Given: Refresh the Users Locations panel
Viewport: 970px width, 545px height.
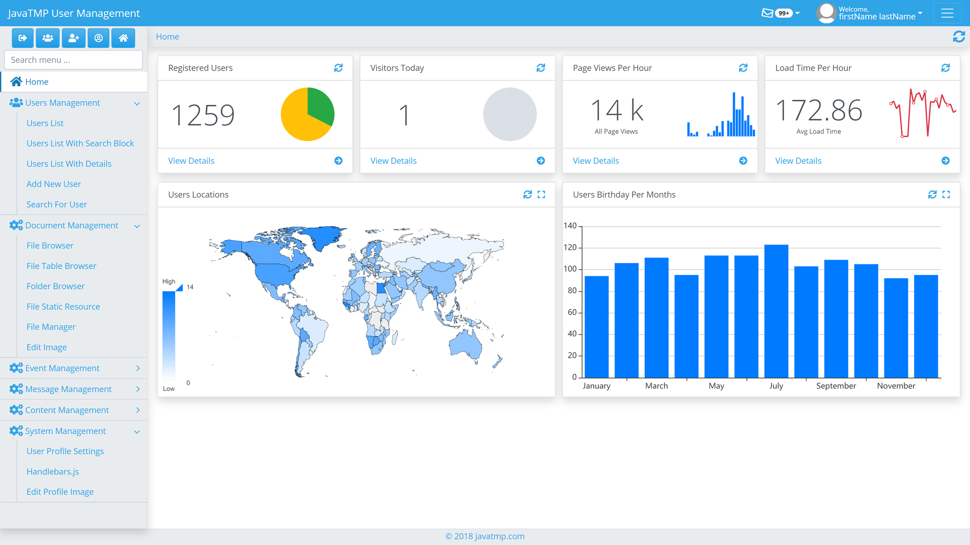Looking at the screenshot, I should 528,194.
